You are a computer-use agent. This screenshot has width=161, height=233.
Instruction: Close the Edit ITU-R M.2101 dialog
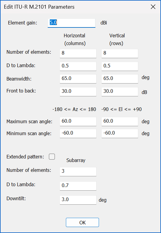[153, 7]
